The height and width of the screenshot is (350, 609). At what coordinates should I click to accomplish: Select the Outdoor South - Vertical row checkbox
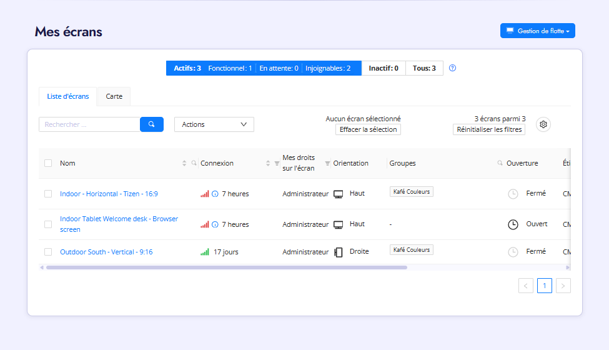point(48,252)
